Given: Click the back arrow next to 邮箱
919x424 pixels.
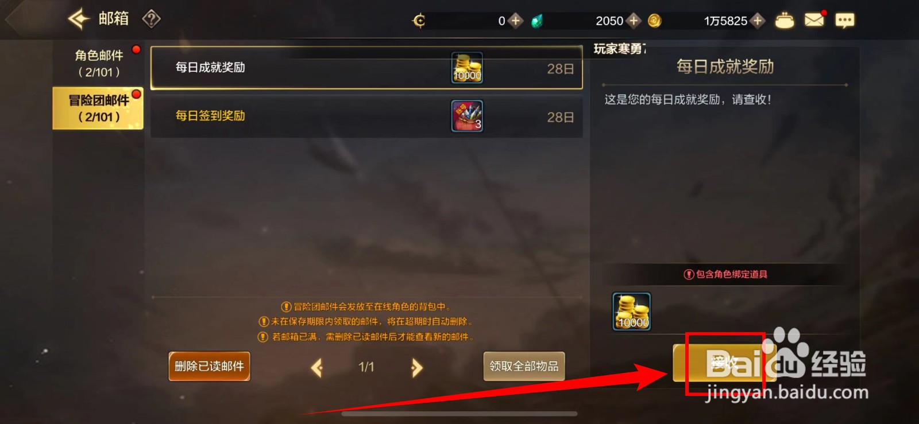Looking at the screenshot, I should (79, 19).
